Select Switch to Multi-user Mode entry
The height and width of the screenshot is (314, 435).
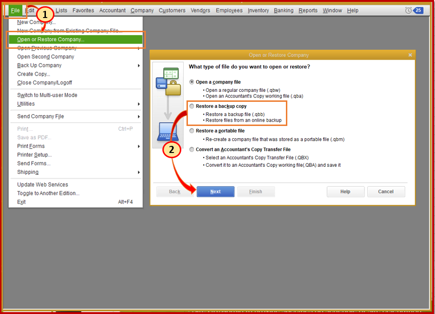click(75, 95)
